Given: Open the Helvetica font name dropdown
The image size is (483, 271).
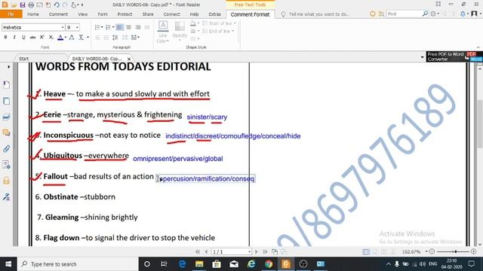Looking at the screenshot, I should [x=62, y=27].
